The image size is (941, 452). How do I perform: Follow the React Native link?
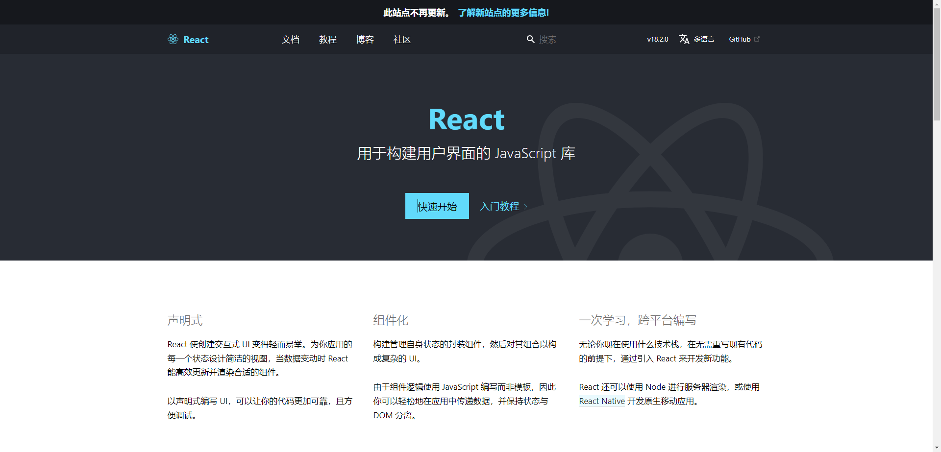click(602, 401)
